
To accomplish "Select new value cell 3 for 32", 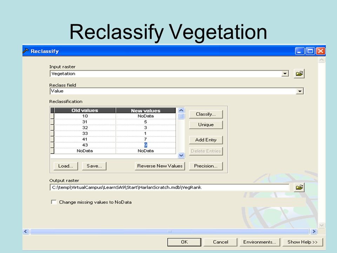I will [146, 128].
